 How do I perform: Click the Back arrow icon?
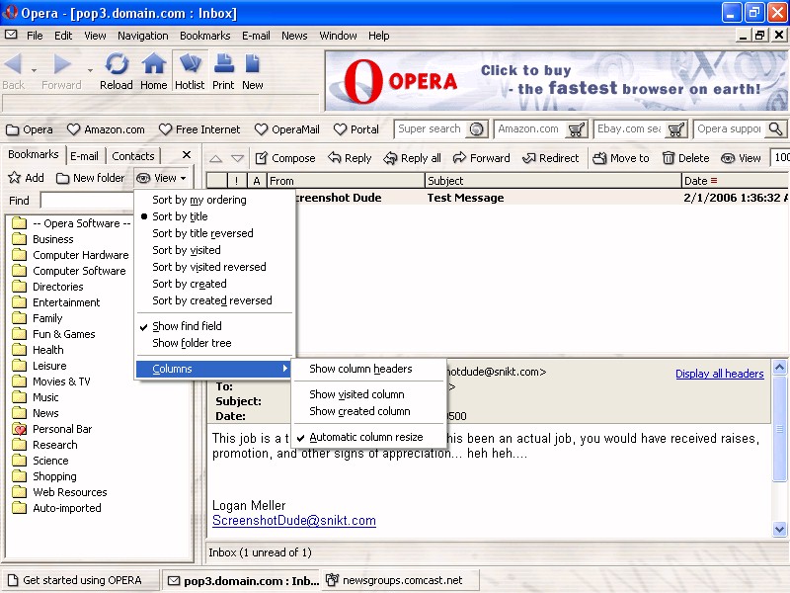coord(13,64)
